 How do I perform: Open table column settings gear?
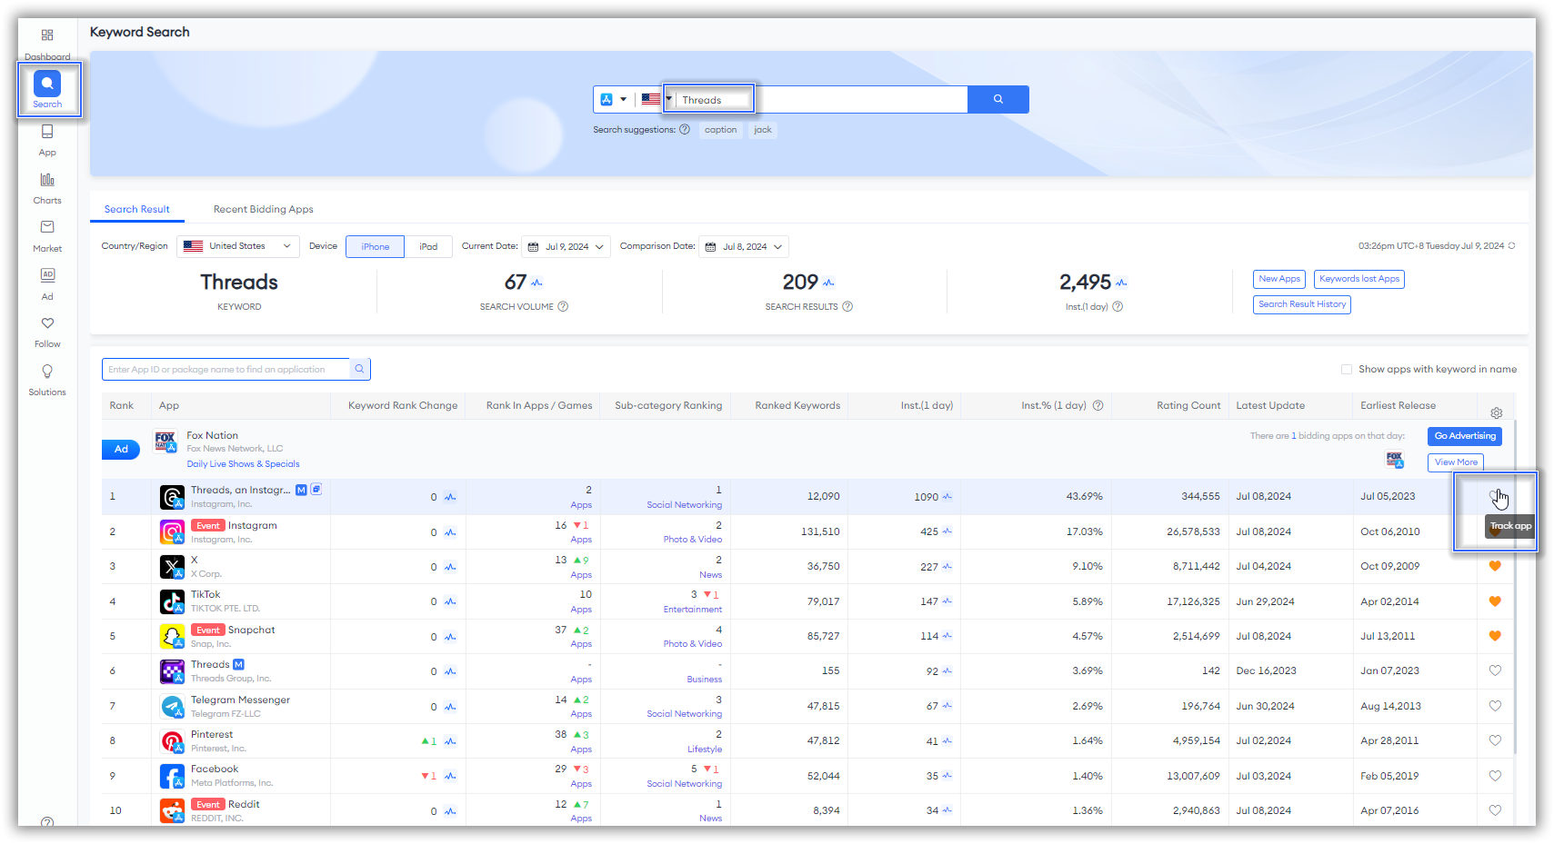(x=1496, y=412)
